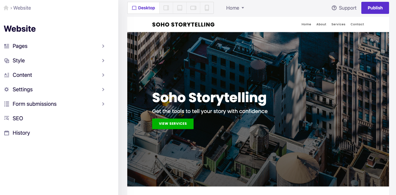Select the Desktop view tab
The image size is (396, 195).
tap(144, 8)
